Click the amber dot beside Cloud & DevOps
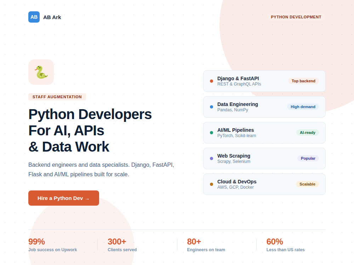 click(211, 184)
